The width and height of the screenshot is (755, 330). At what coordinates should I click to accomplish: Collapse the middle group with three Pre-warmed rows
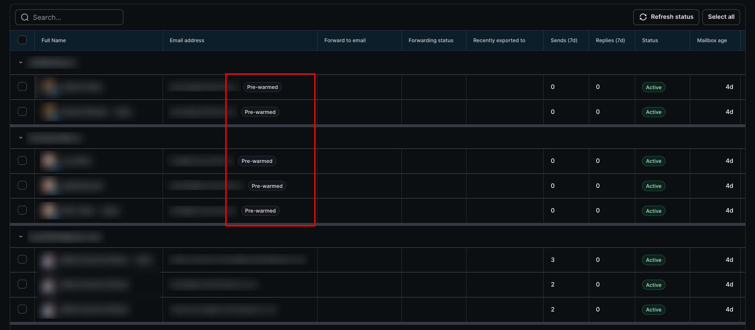21,138
